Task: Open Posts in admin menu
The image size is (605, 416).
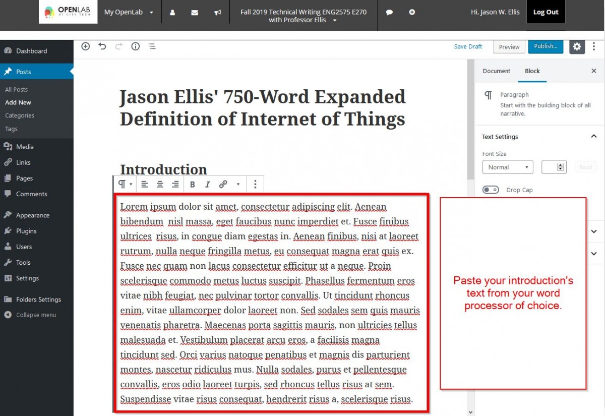Action: [37, 72]
